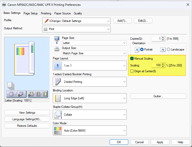Click the stacked pages collate icon in preview

(11, 86)
